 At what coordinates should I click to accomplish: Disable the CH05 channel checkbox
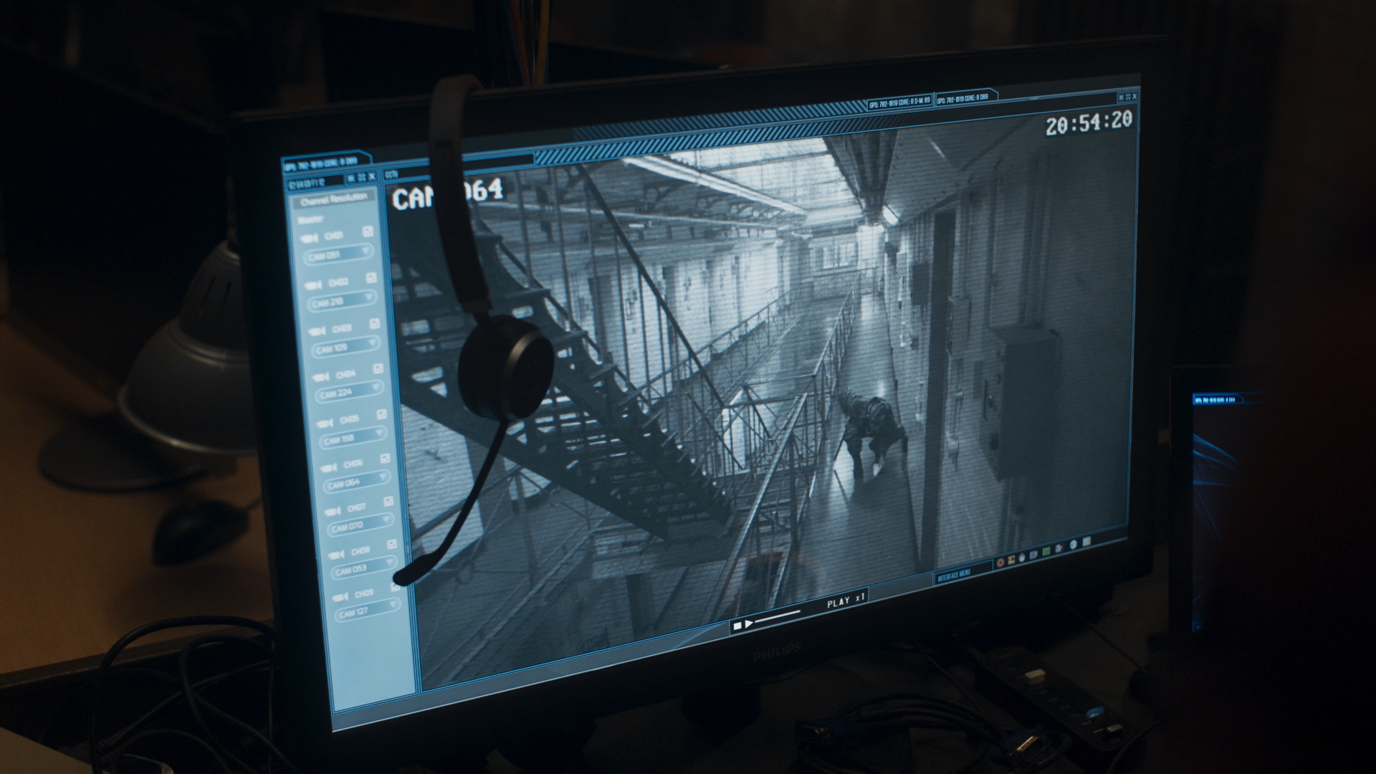(x=382, y=414)
